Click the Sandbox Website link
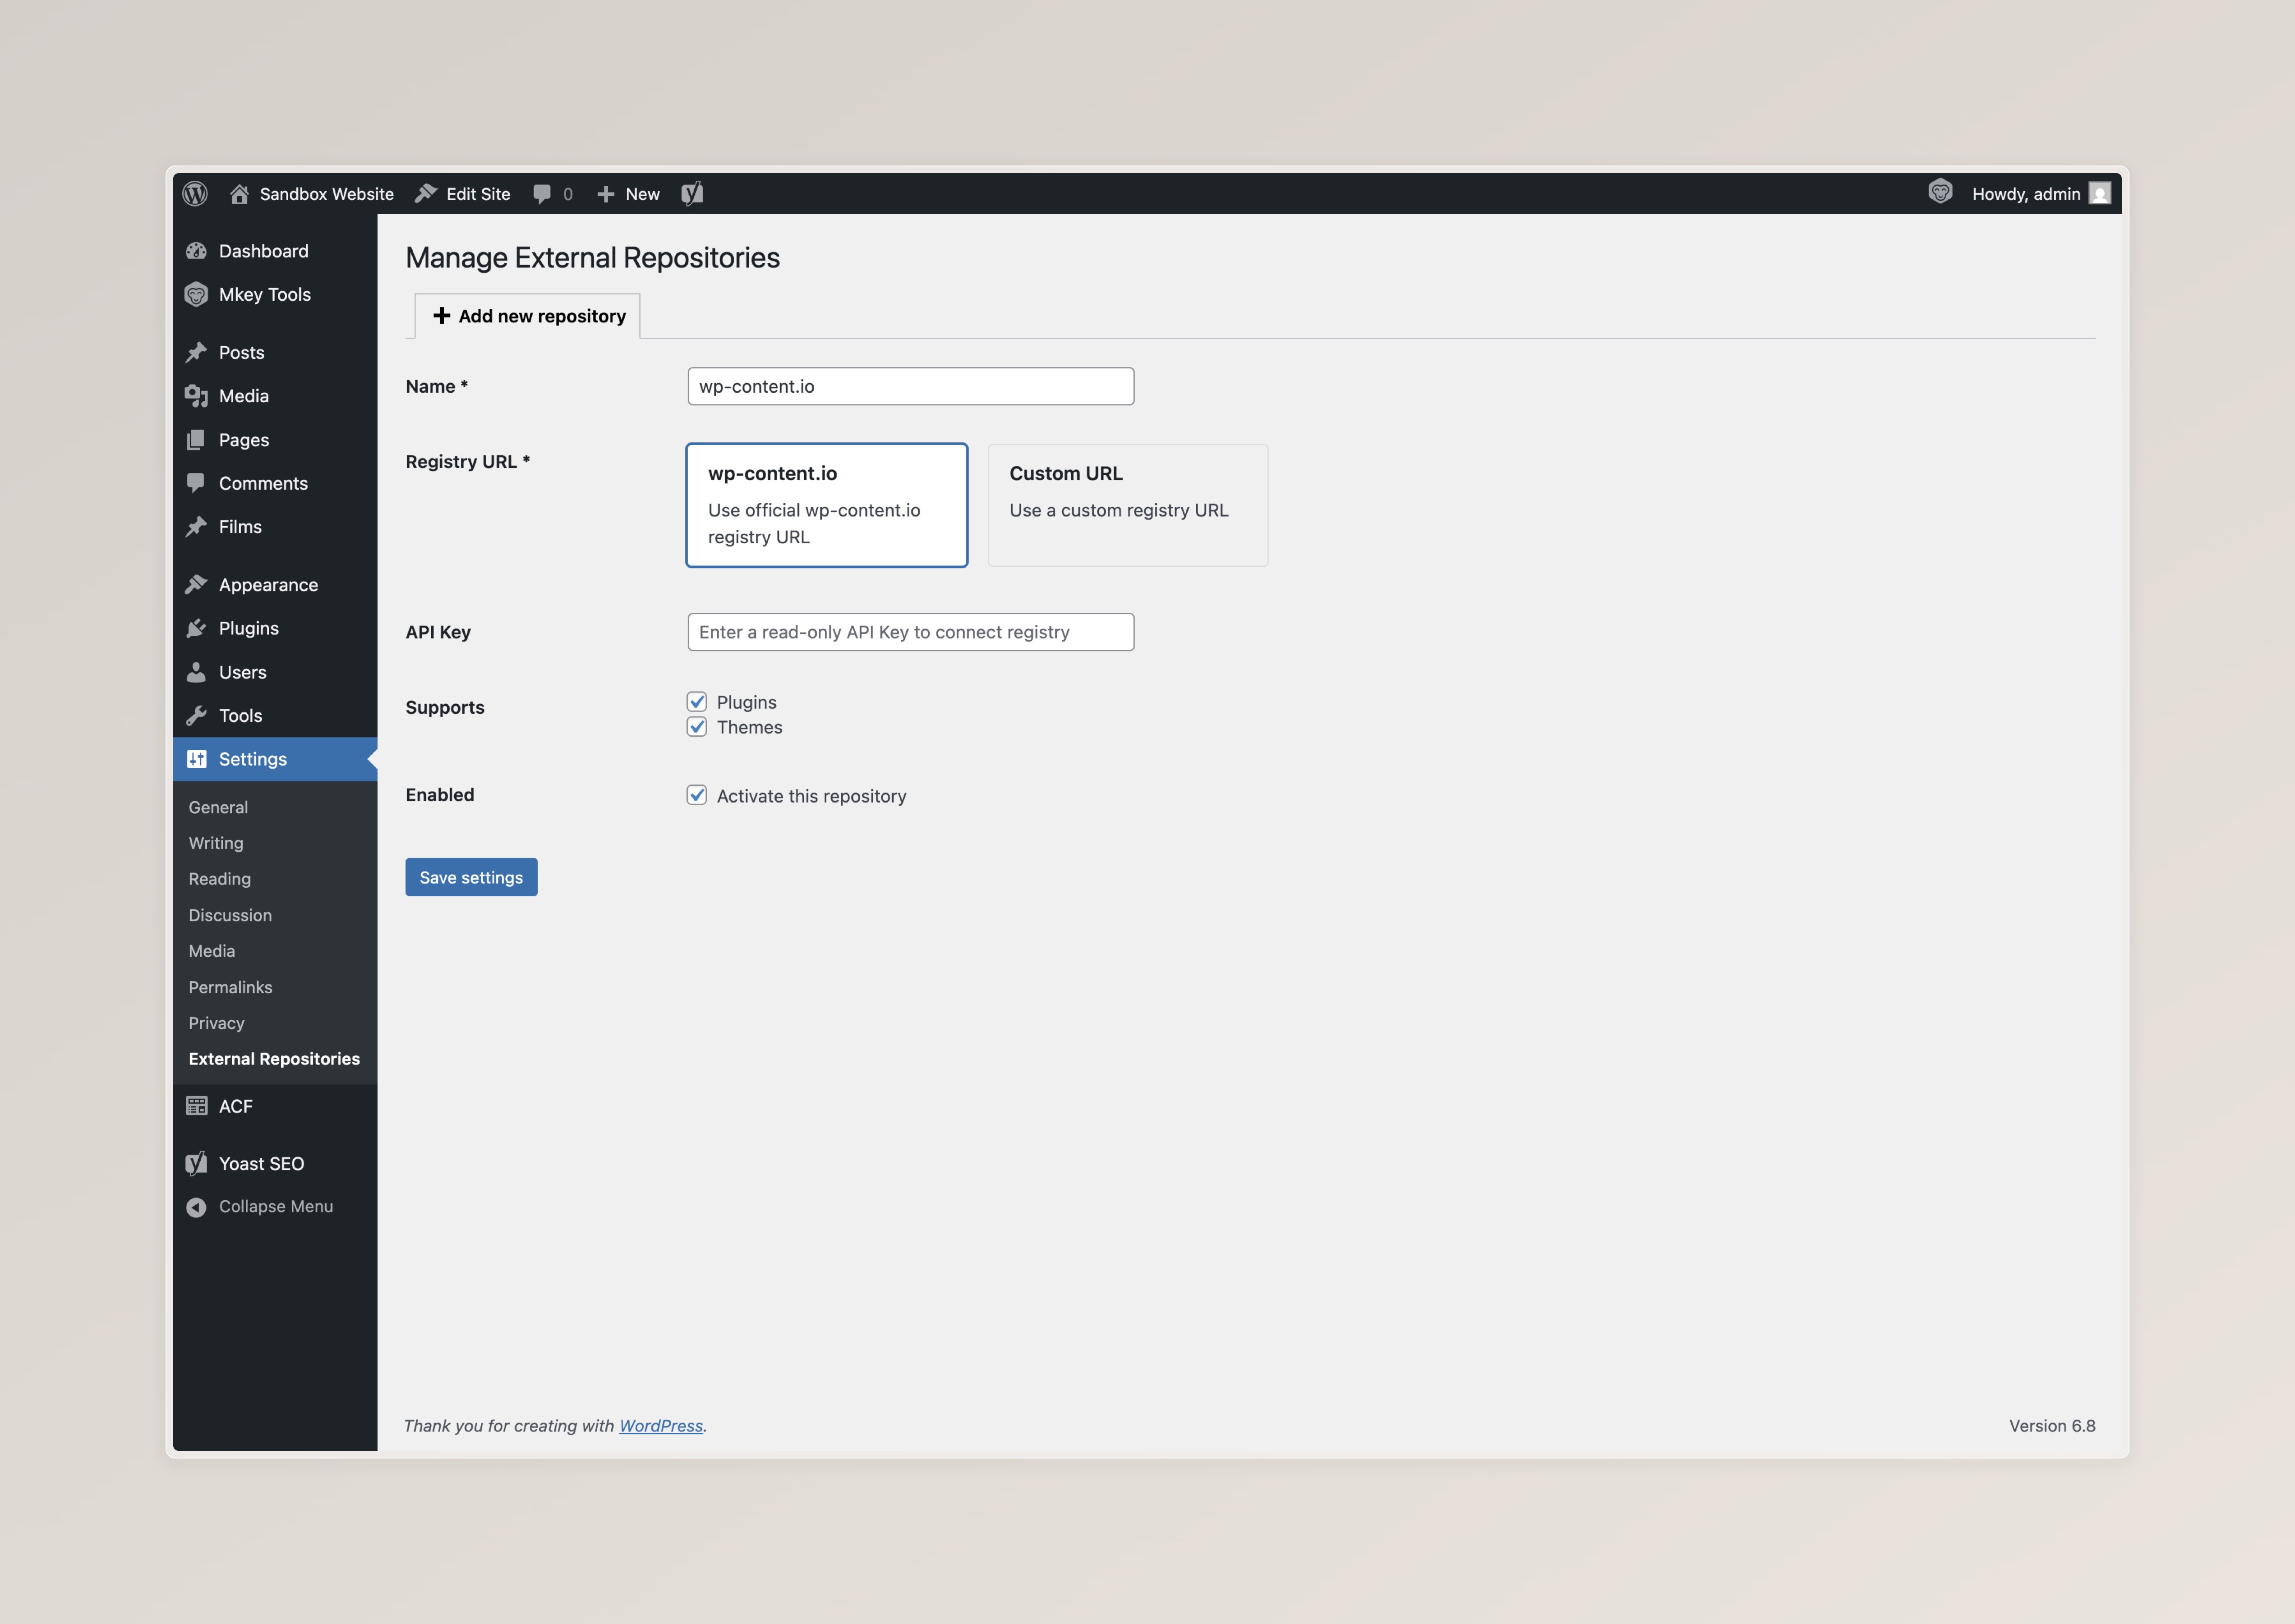The width and height of the screenshot is (2295, 1624). click(327, 194)
